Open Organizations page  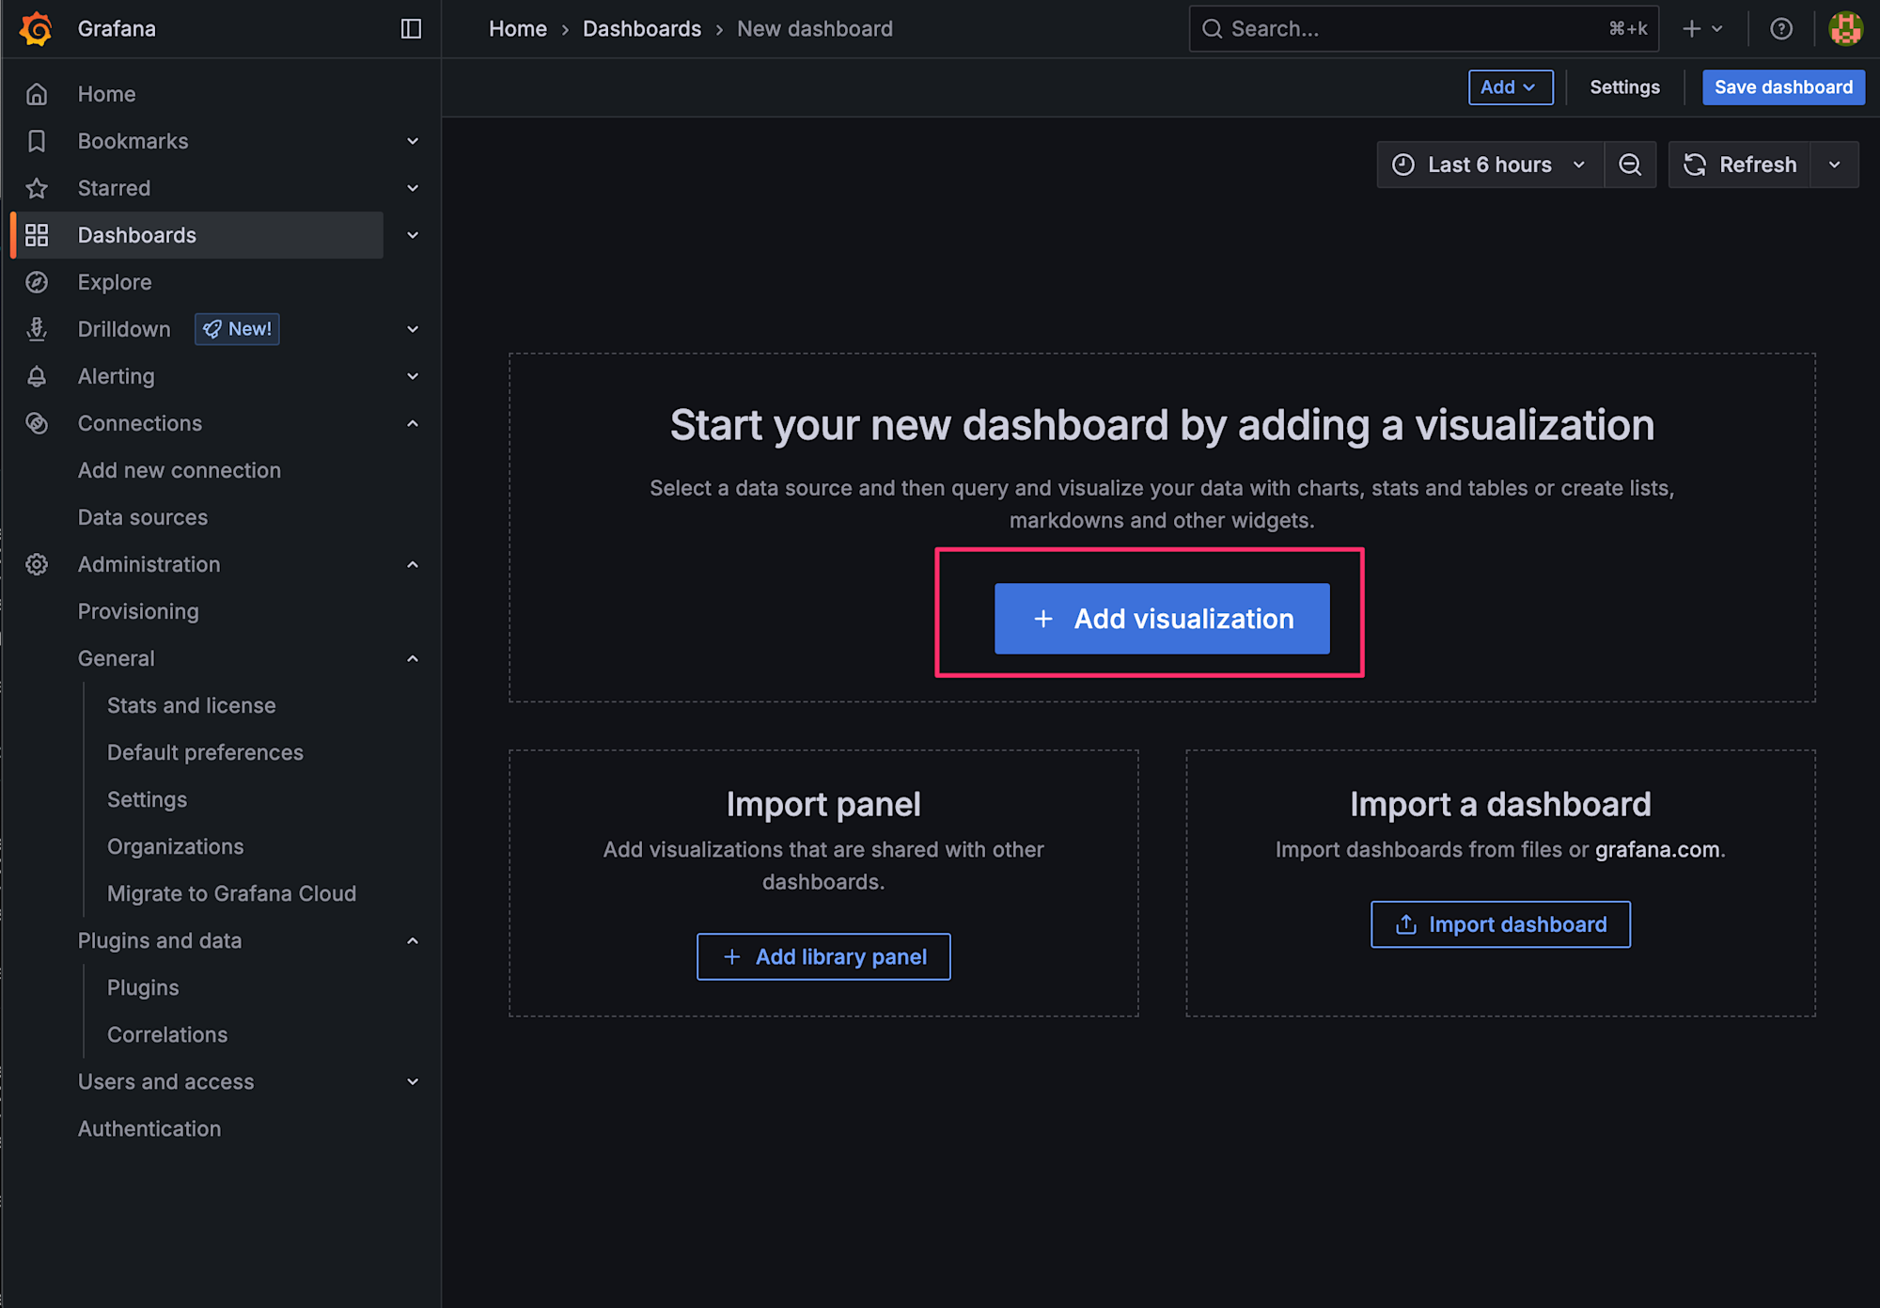click(x=176, y=846)
